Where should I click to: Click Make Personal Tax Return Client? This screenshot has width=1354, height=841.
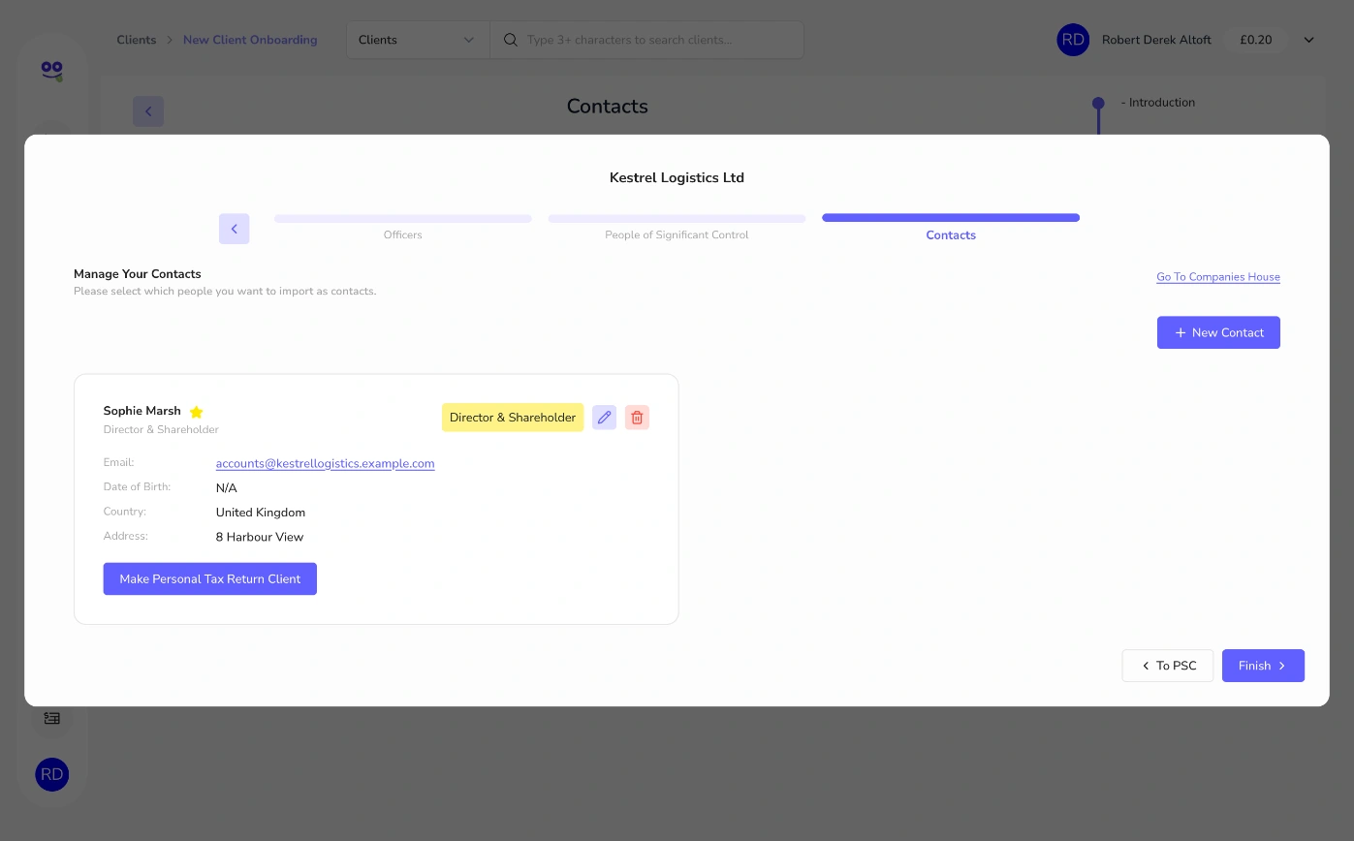210,578
